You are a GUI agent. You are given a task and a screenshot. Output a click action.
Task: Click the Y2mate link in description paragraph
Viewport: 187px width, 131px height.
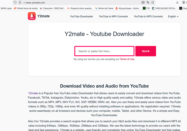pos(33,93)
